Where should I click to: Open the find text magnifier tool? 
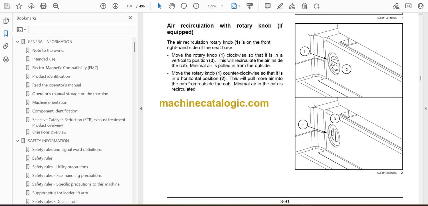tap(56, 6)
